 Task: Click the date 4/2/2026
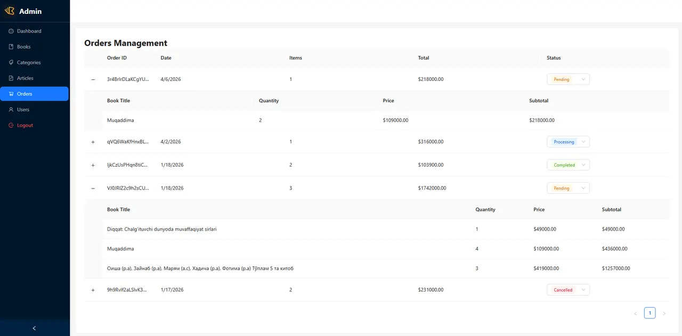(171, 142)
